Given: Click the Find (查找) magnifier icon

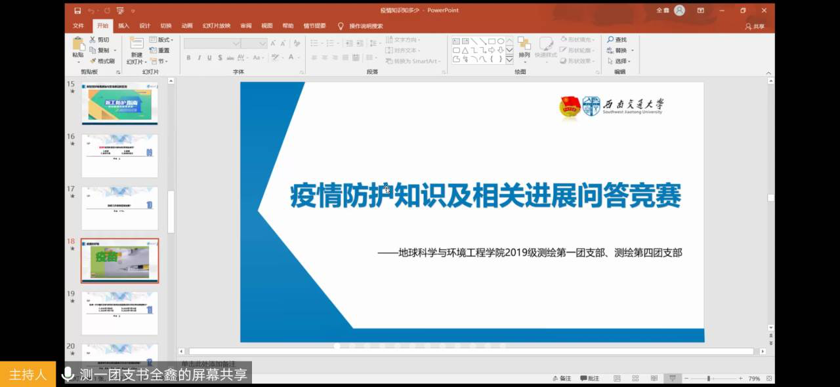Looking at the screenshot, I should [610, 40].
